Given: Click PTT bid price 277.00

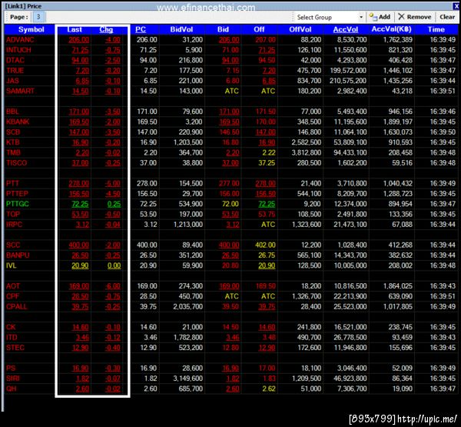Looking at the screenshot, I should [x=229, y=183].
